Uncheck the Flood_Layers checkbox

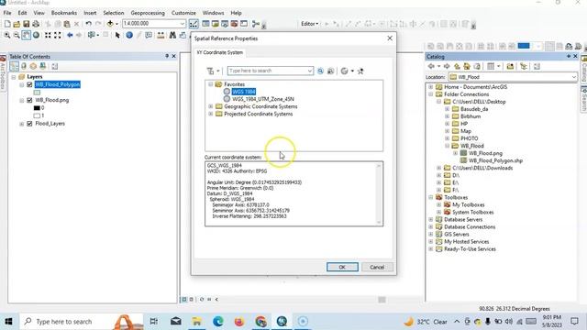click(x=29, y=124)
